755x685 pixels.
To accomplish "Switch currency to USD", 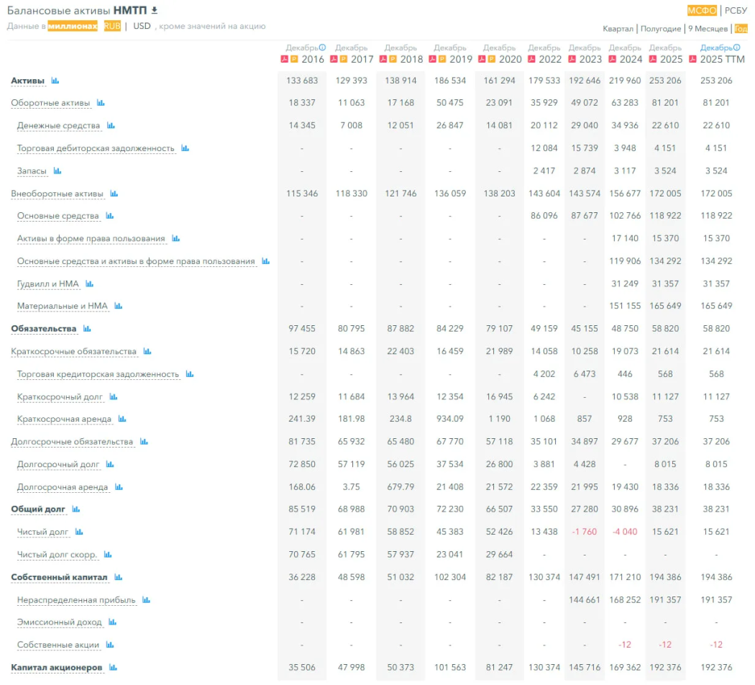I will pyautogui.click(x=142, y=26).
